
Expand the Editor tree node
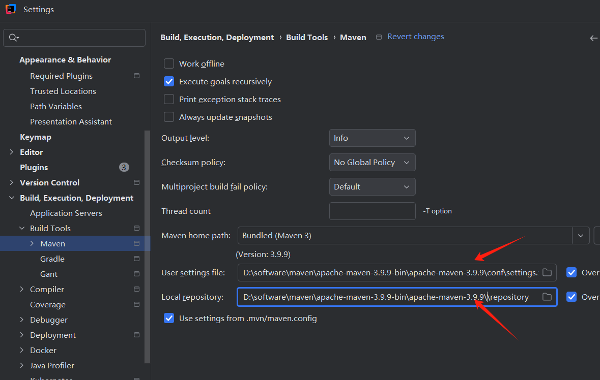[12, 152]
